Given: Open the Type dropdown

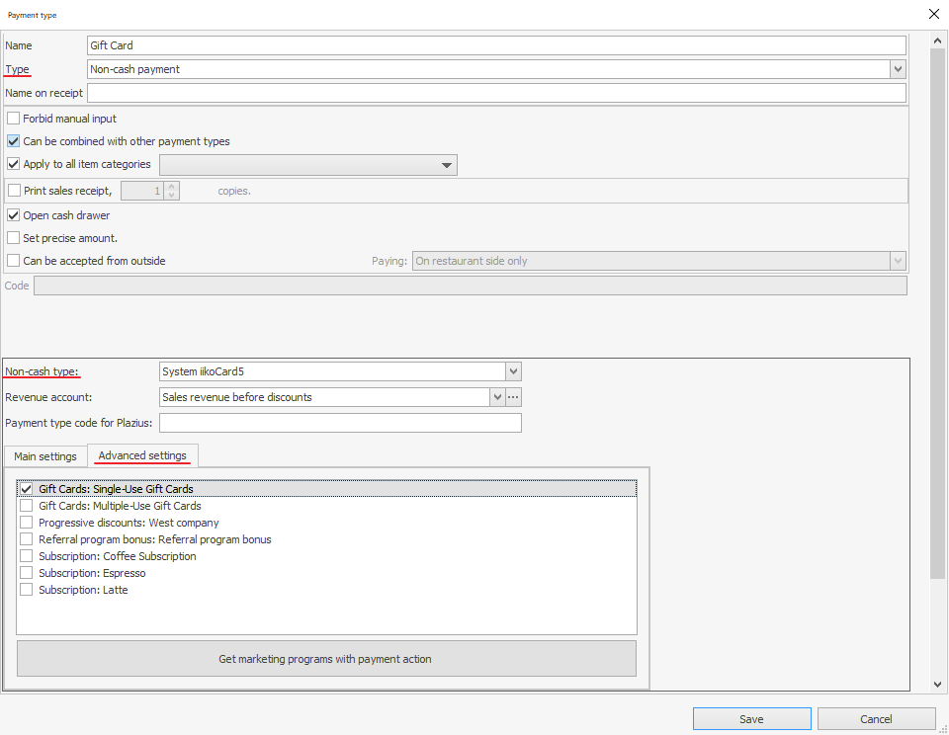Looking at the screenshot, I should point(898,69).
